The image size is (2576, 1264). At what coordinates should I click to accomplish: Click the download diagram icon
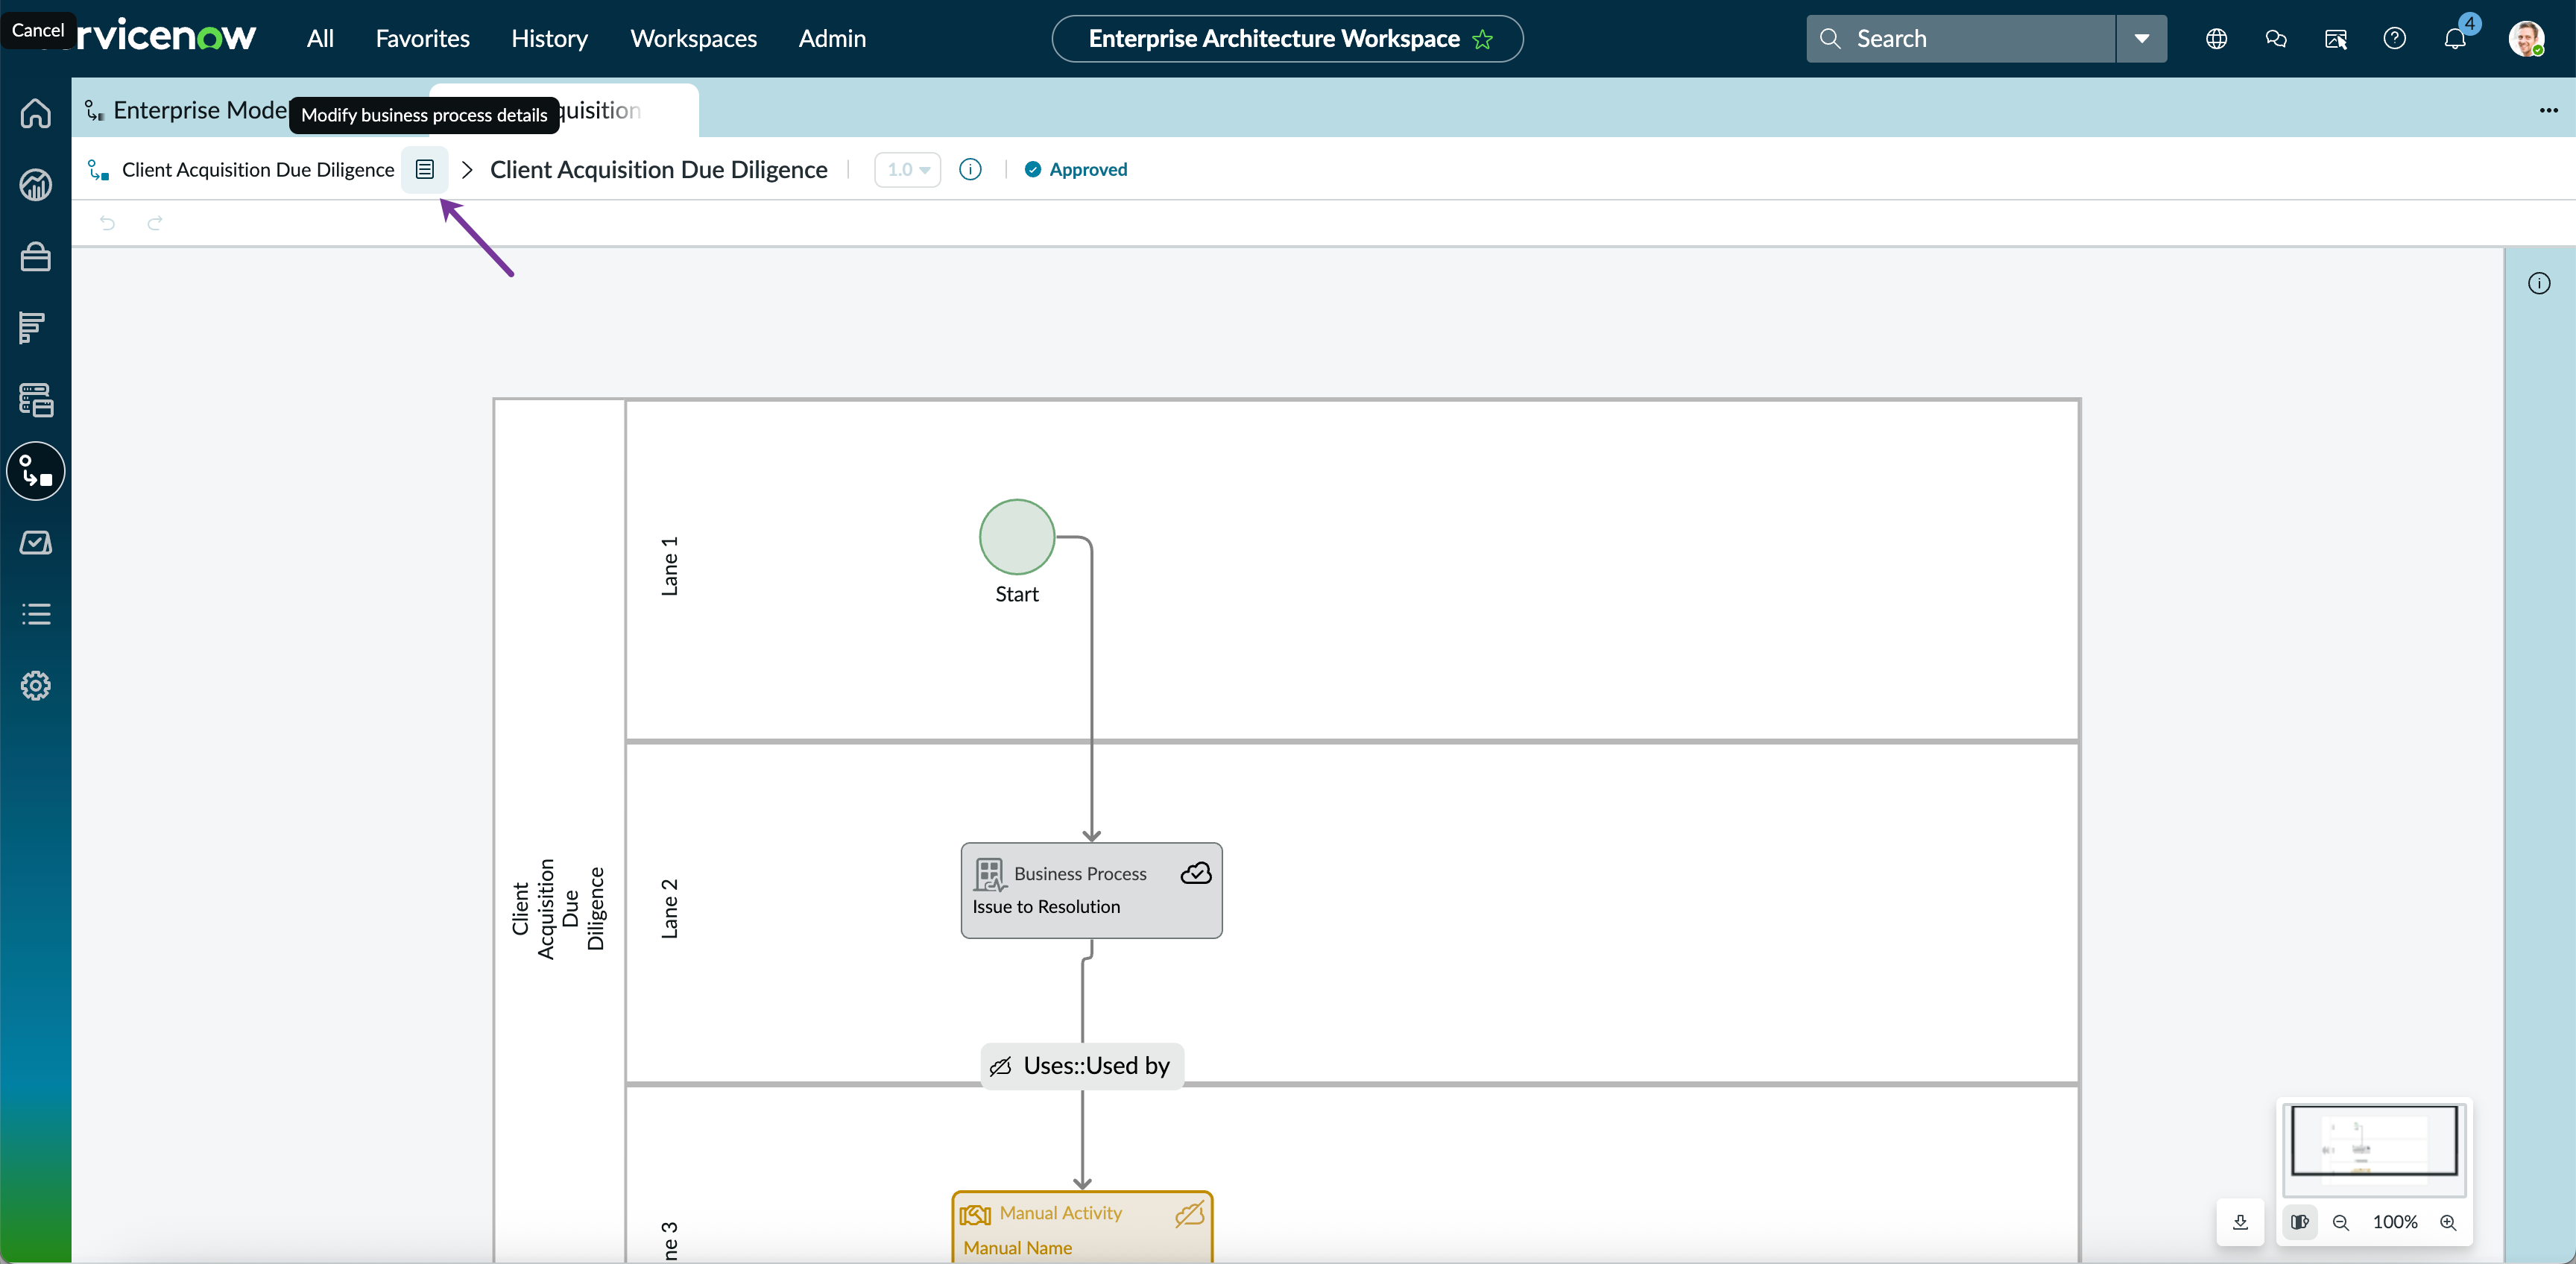(x=2240, y=1222)
